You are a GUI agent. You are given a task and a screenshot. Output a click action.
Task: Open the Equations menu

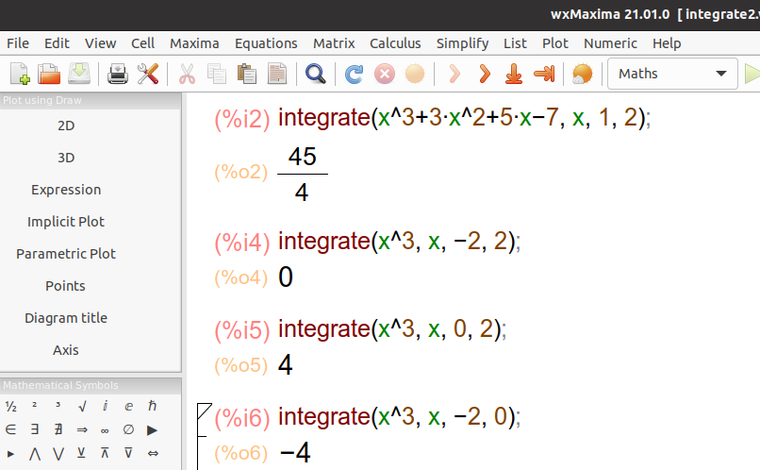click(x=266, y=43)
